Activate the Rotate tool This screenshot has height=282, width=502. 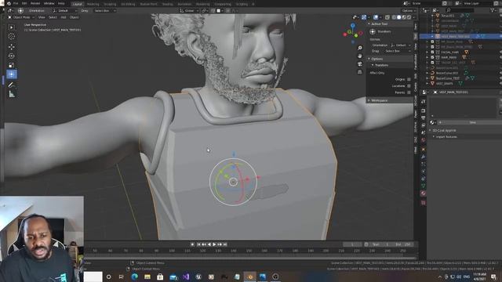(12, 56)
